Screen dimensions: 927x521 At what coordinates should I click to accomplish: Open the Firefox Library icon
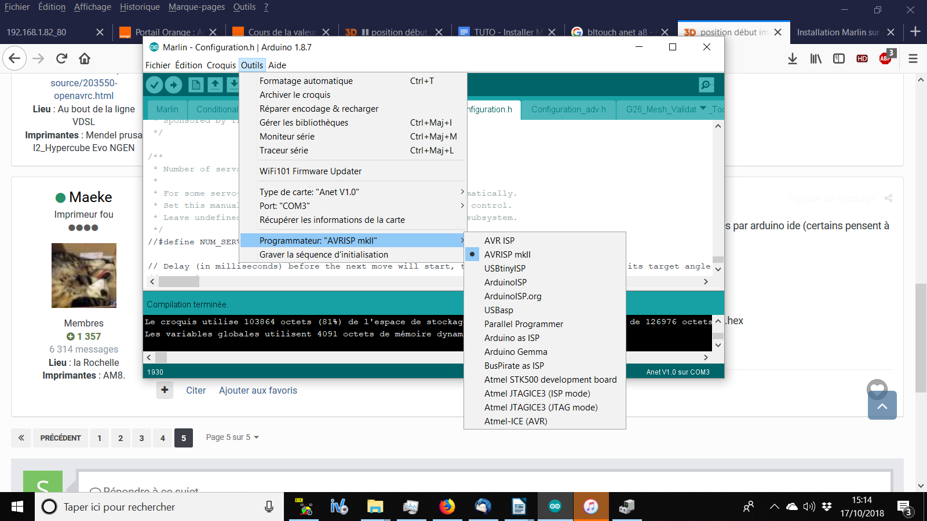coord(816,58)
